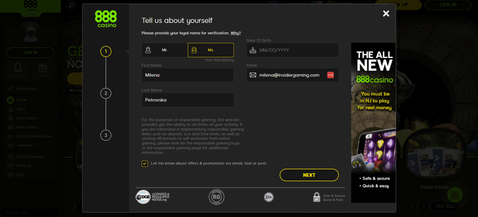Open Getting Started in the sidebar
478x217 pixels.
pos(30,157)
